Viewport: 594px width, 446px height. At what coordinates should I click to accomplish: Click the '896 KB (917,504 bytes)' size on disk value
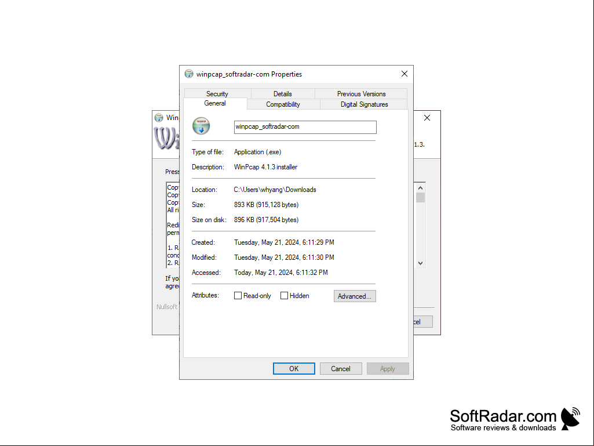(267, 220)
